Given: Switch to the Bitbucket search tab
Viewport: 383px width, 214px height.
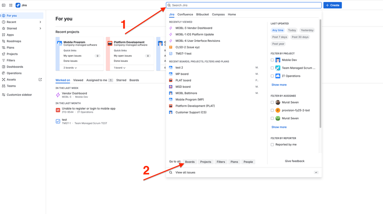Looking at the screenshot, I should tap(203, 15).
